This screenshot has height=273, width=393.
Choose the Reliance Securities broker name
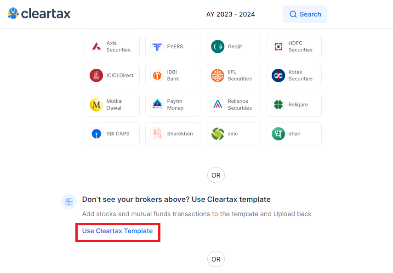239,105
